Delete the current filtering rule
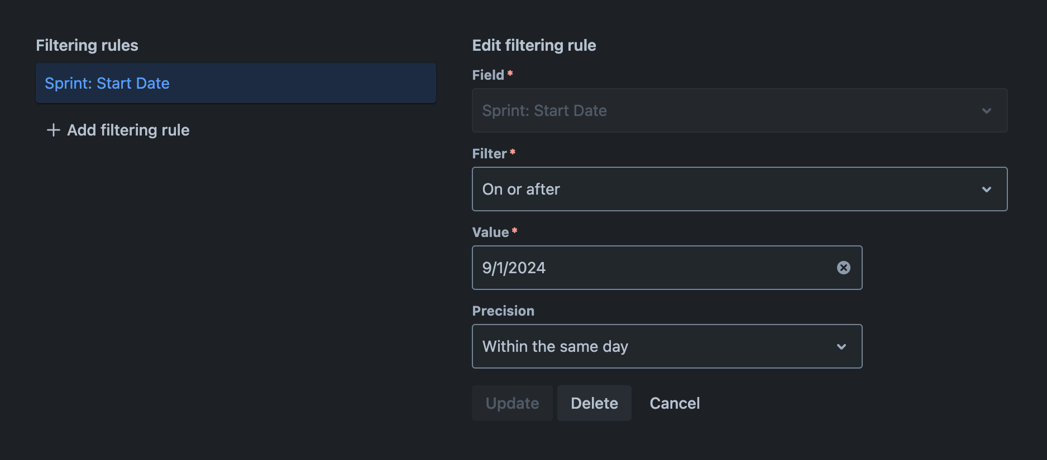 [x=594, y=403]
